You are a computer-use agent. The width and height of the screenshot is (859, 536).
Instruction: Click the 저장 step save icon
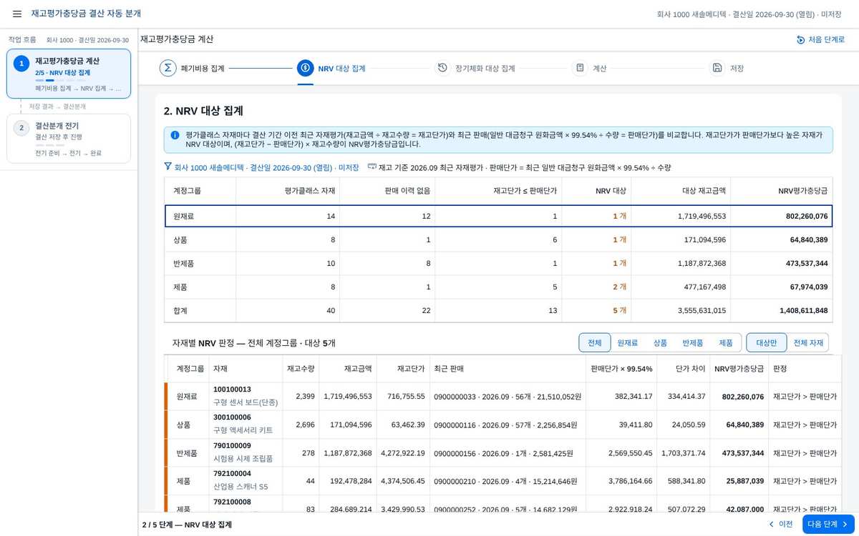717,68
